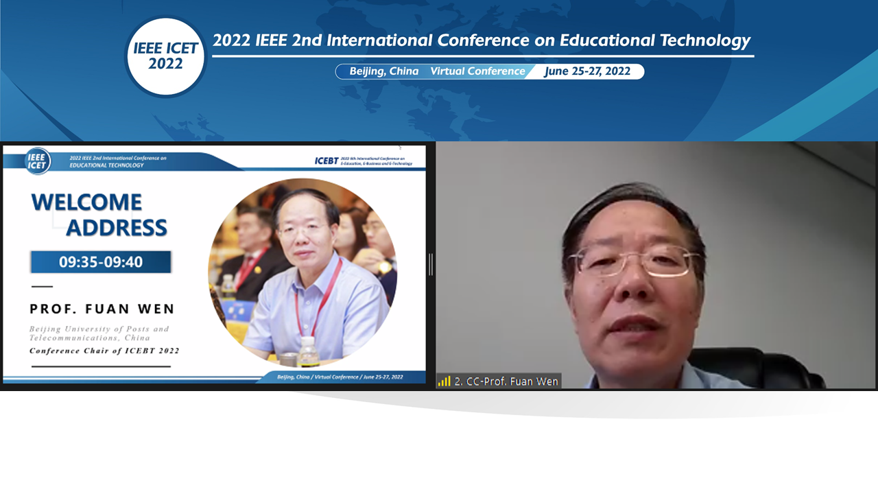Screen dimensions: 878x494
Task: Click the signal strength bars icon
Action: coord(444,381)
